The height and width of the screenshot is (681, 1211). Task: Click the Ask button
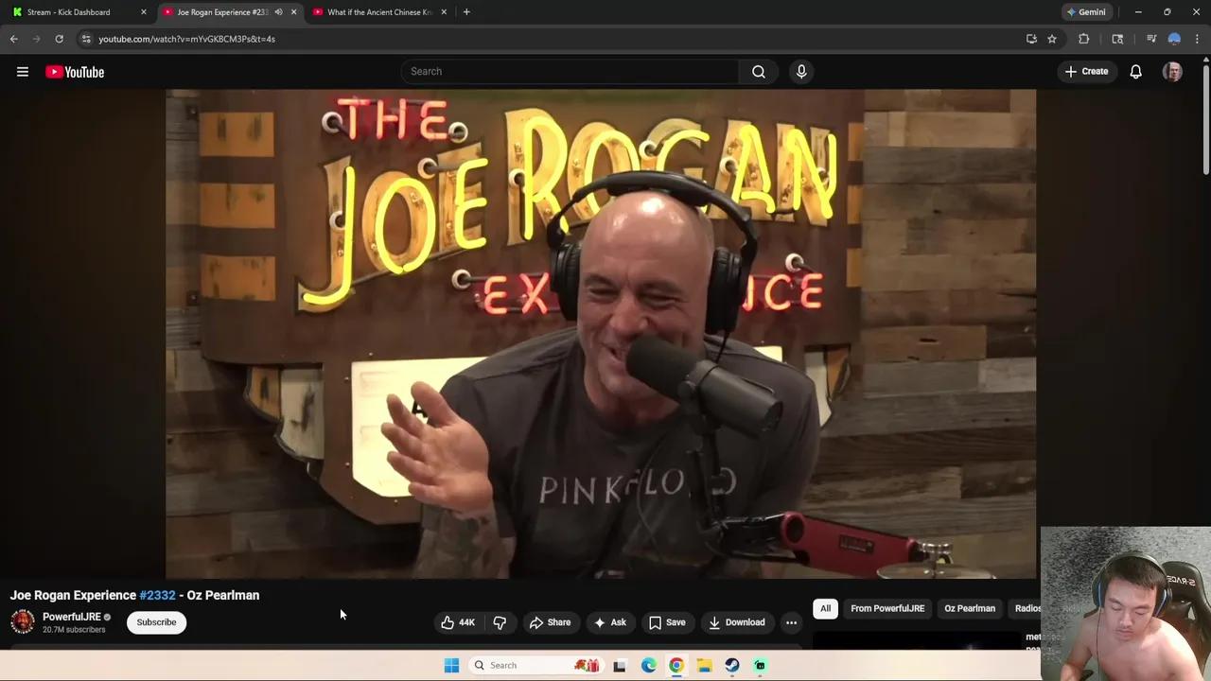609,622
